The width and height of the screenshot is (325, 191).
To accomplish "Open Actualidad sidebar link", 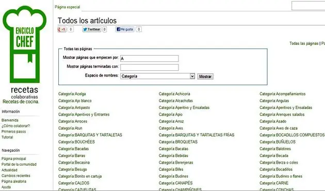I will point(9,170).
